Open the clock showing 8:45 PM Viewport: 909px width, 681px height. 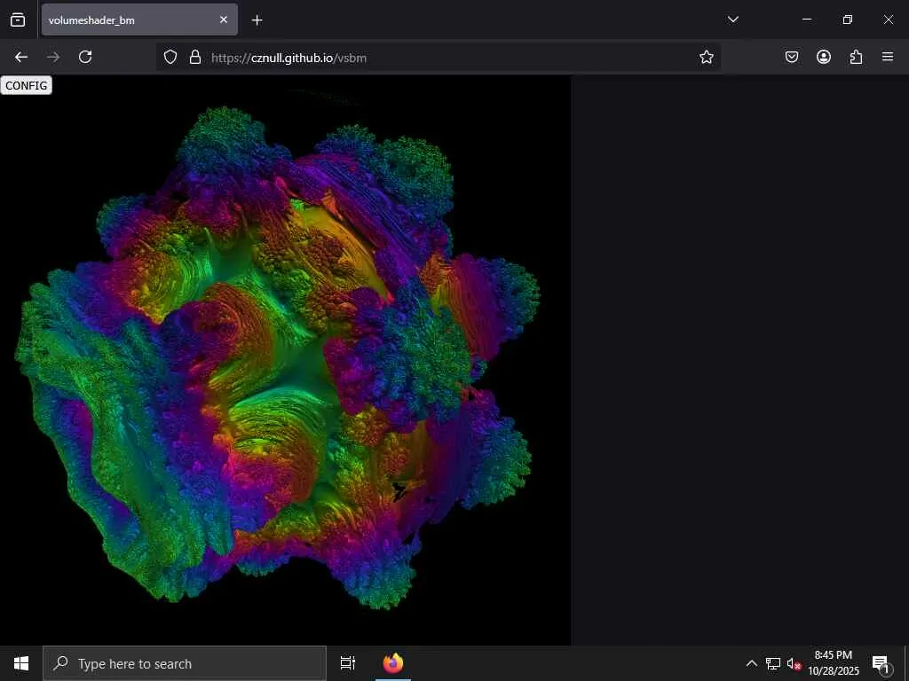tap(834, 663)
